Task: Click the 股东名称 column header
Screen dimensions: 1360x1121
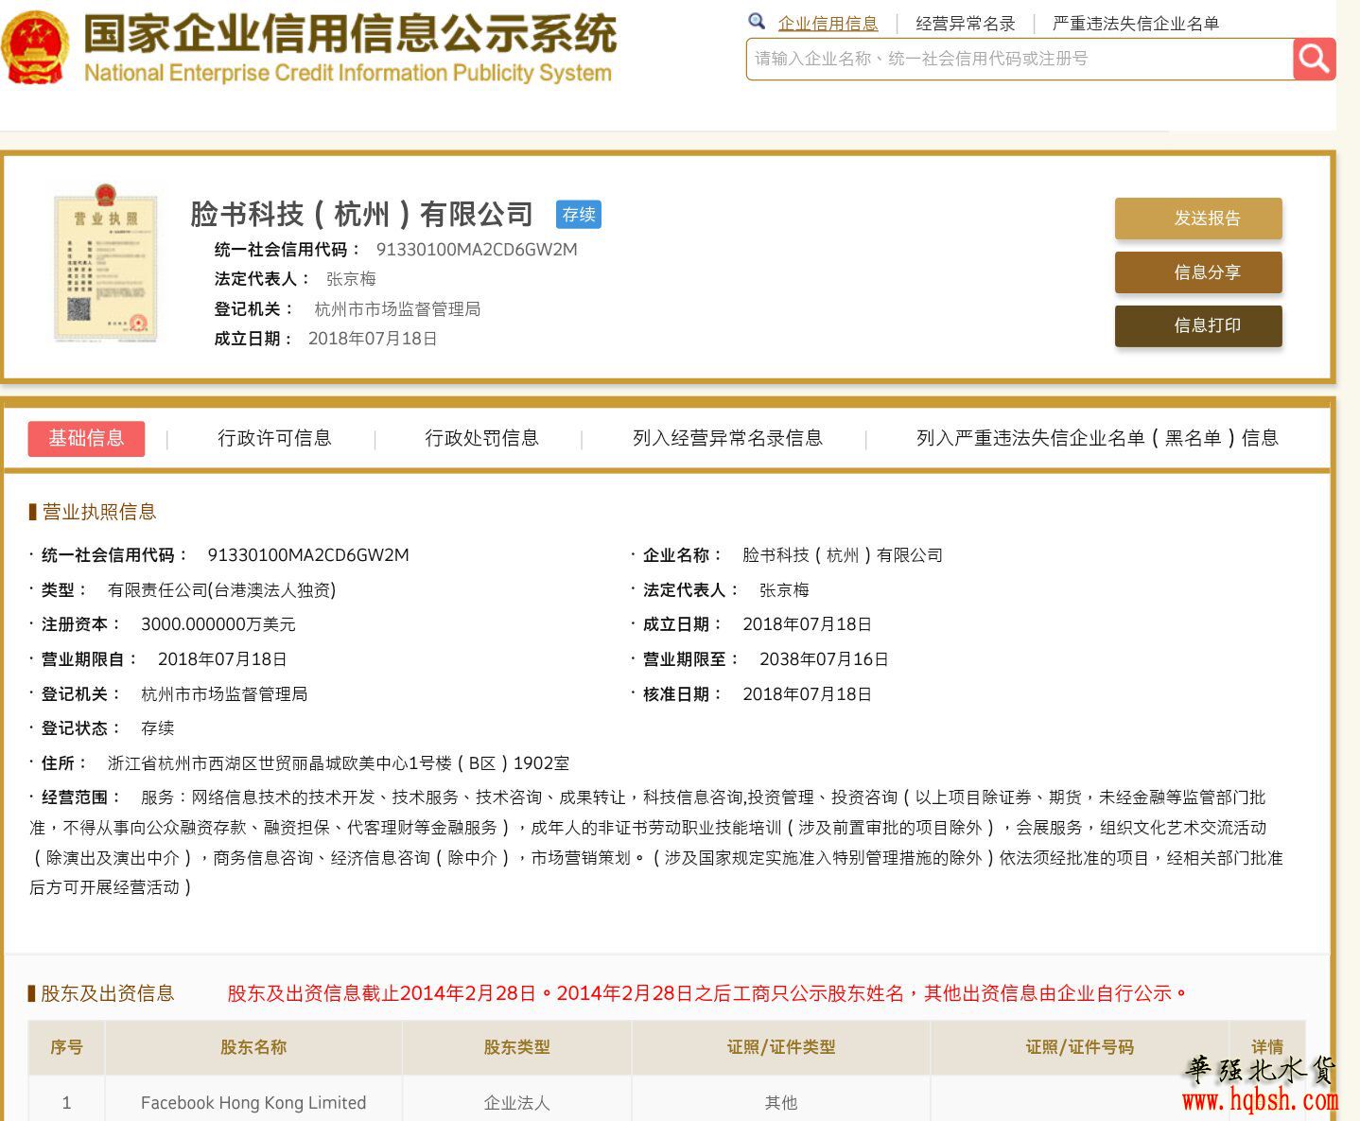Action: [253, 1047]
